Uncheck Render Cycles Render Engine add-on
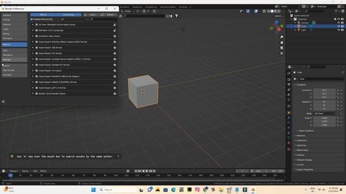The image size is (346, 194). [x=37, y=93]
